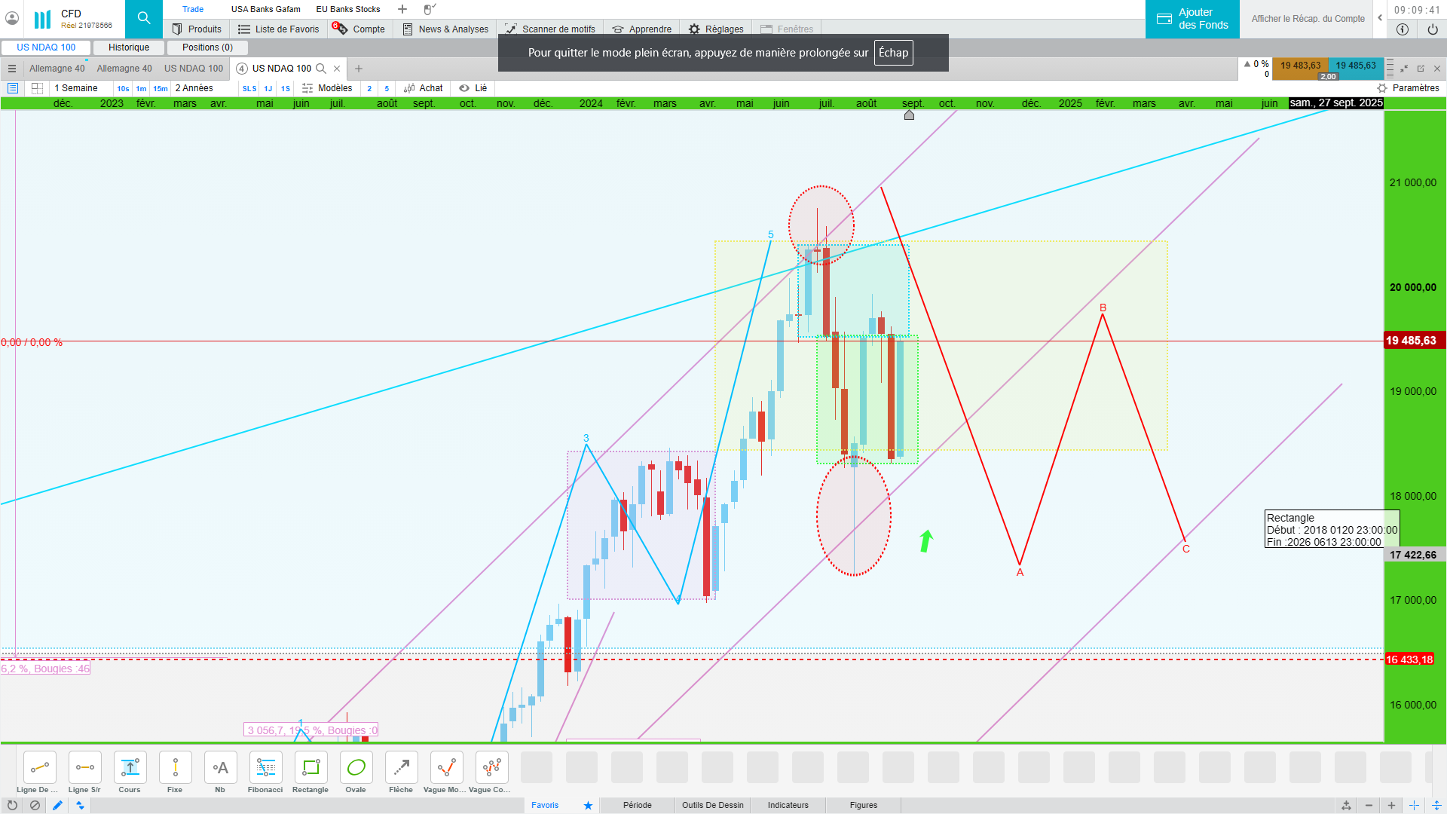
Task: Toggle the Lié eye link option
Action: click(473, 88)
